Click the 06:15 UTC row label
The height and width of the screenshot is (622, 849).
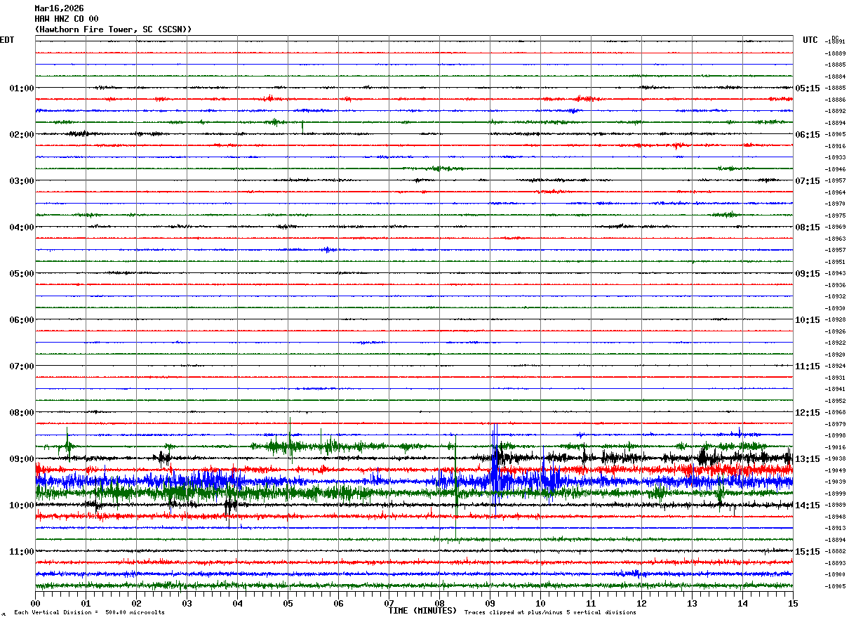[808, 135]
